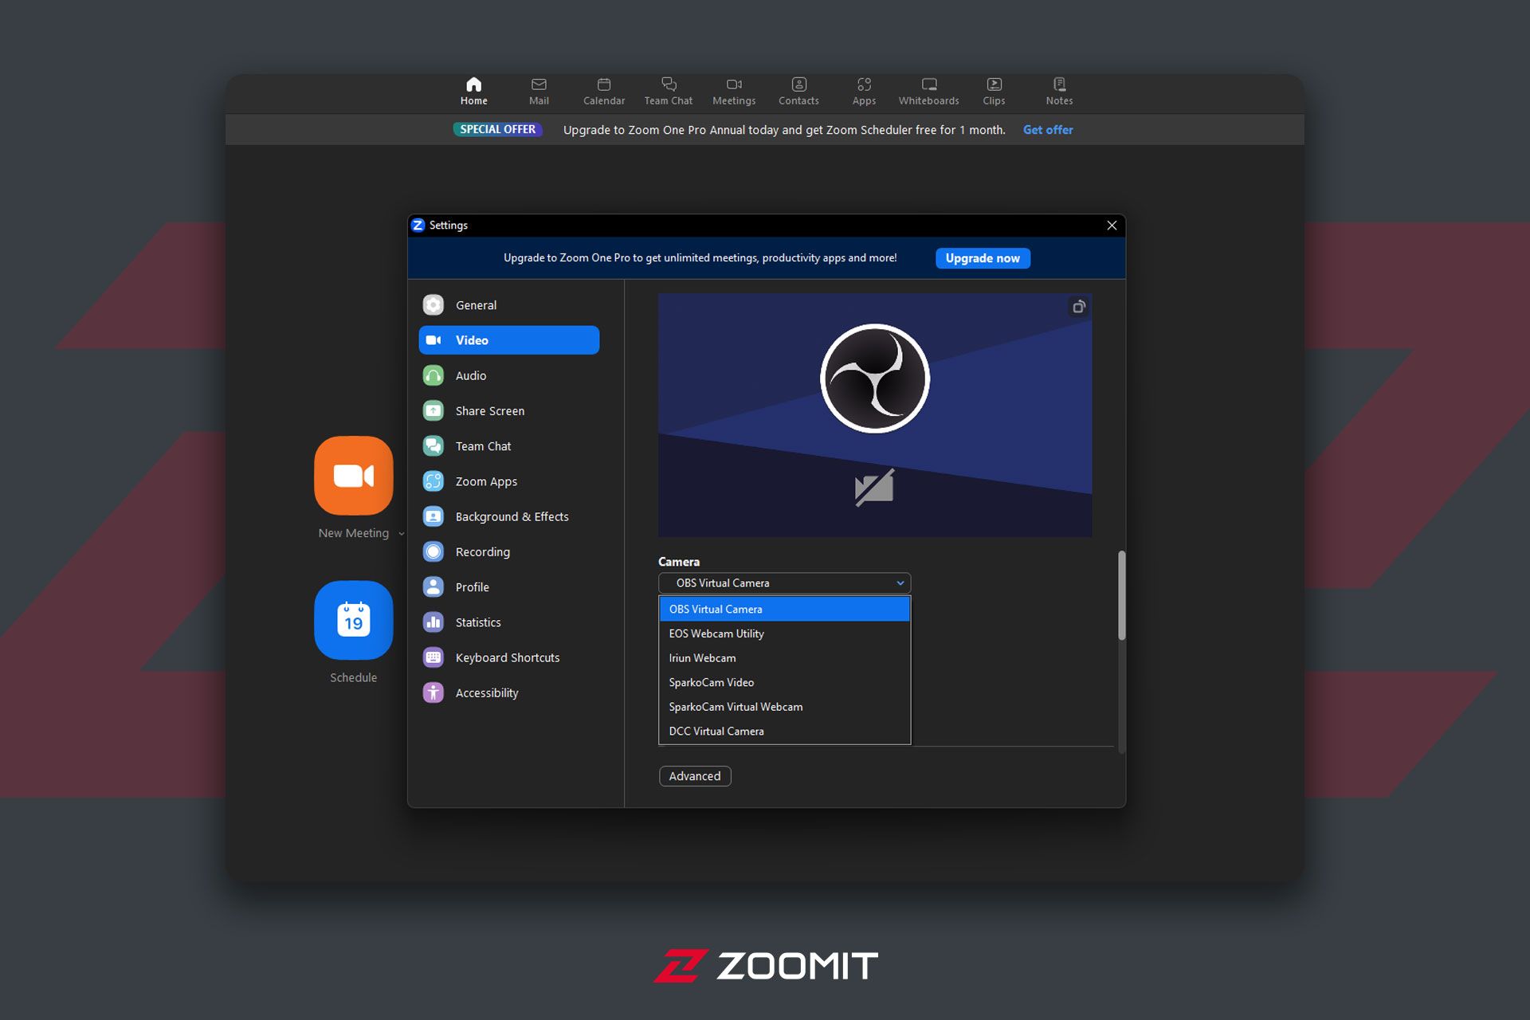This screenshot has width=1530, height=1020.
Task: Choose Iriun Webcam from the list
Action: [x=784, y=658]
